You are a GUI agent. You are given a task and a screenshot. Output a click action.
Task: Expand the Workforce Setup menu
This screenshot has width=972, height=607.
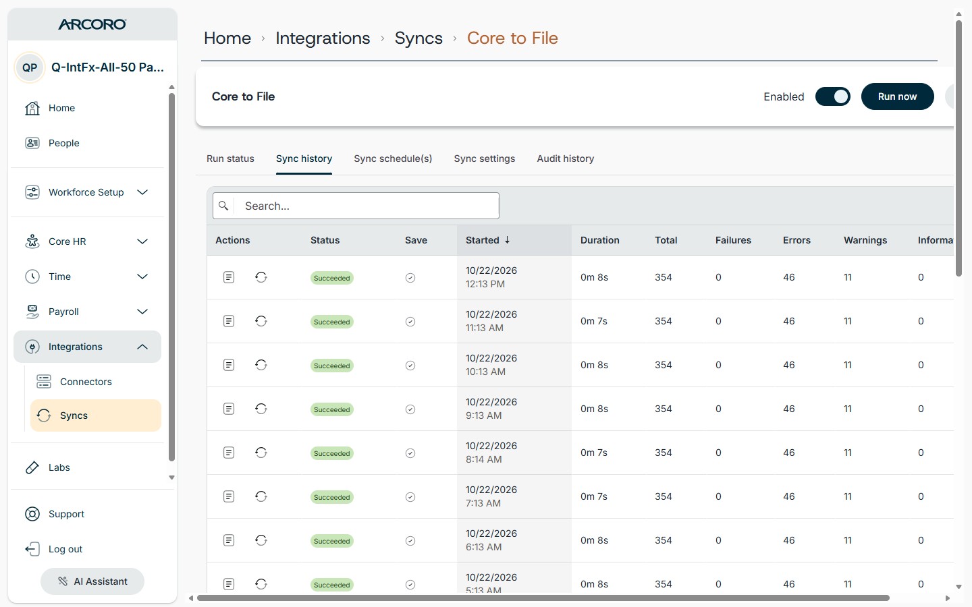(88, 192)
